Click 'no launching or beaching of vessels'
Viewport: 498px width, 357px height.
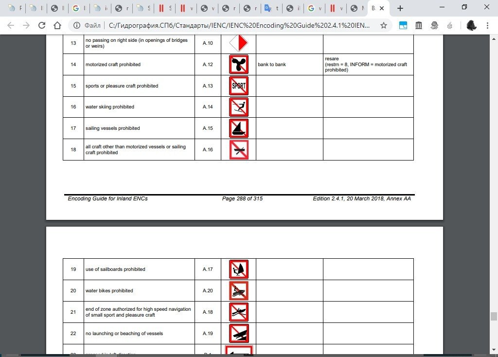coord(124,334)
